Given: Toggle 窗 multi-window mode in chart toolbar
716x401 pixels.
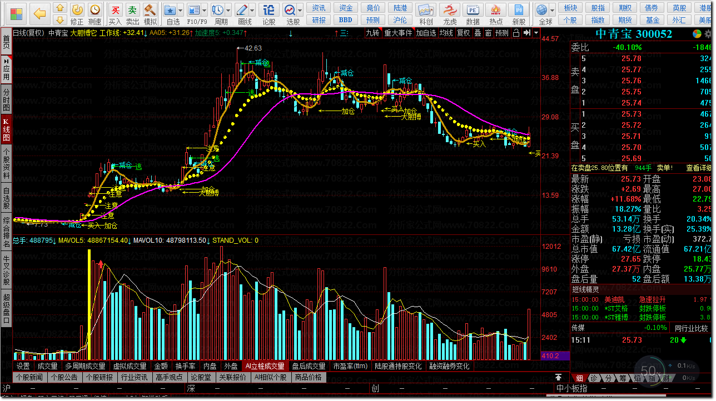Looking at the screenshot, I should (x=488, y=33).
